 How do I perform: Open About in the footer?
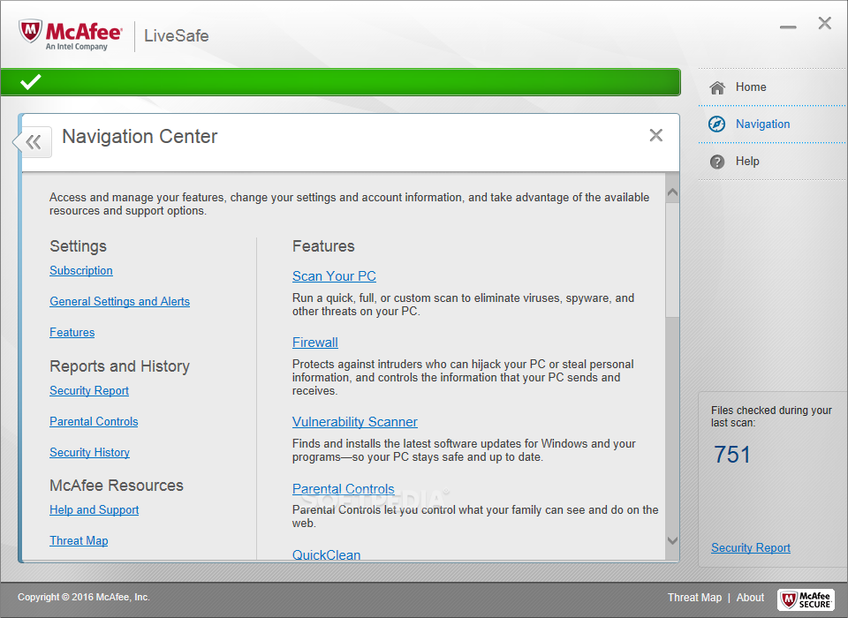tap(750, 598)
